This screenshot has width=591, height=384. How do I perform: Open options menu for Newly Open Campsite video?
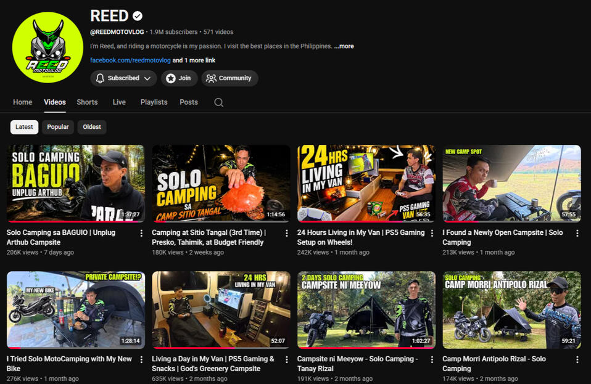pos(577,234)
